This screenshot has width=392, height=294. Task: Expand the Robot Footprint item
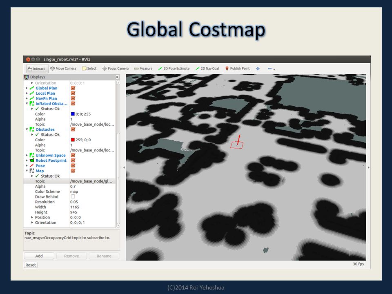[27, 160]
